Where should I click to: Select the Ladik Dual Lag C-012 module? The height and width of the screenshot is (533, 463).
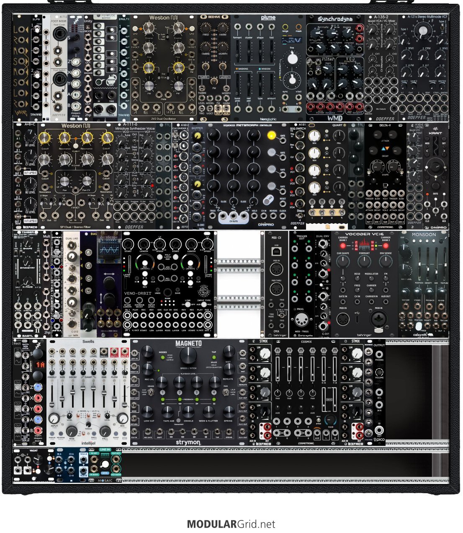point(72,284)
